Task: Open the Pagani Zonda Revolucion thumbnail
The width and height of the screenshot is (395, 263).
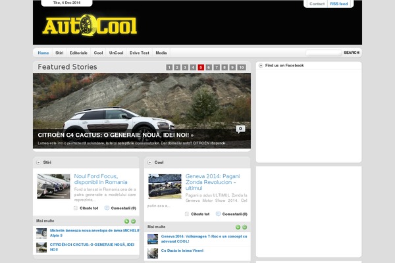Action: pos(165,187)
